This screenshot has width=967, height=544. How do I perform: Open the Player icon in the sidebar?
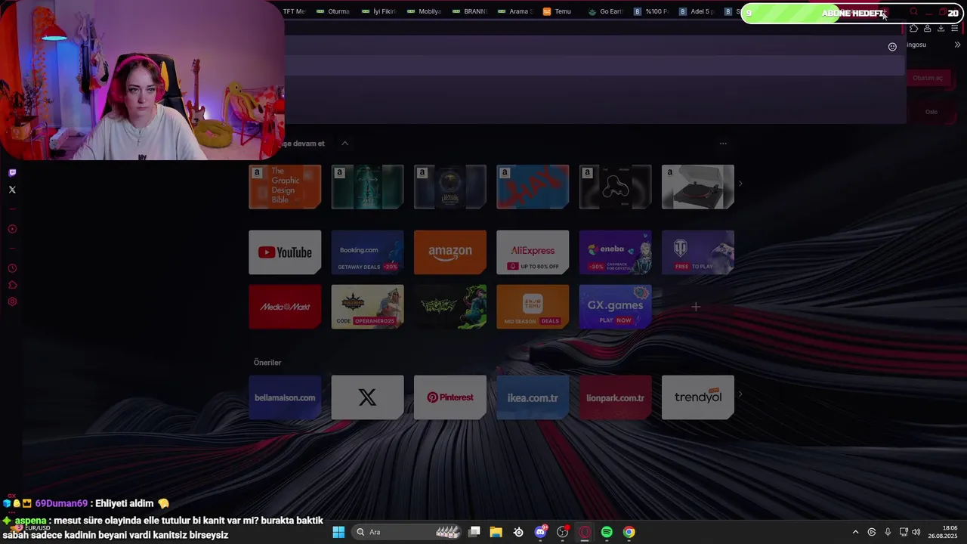[x=12, y=229]
